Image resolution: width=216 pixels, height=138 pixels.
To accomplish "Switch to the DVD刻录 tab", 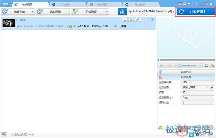I will [67, 5].
